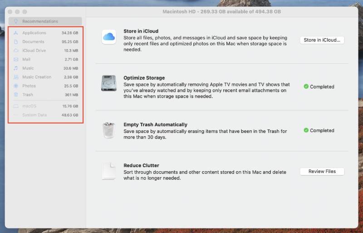Screen dimensions: 363x233
Task: Click the Macintosh HD window title
Action: pyautogui.click(x=221, y=12)
